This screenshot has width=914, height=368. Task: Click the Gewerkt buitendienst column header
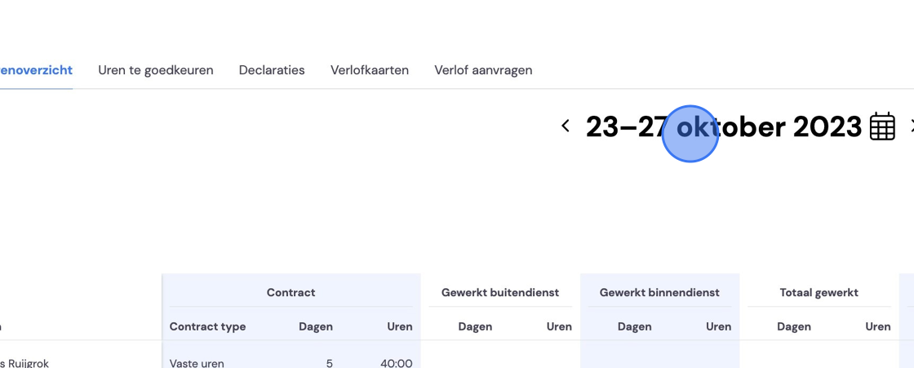[500, 293]
